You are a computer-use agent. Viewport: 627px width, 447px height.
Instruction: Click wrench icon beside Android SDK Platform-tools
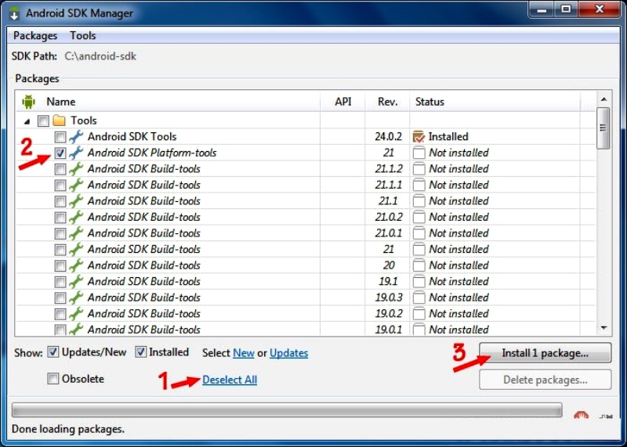(x=76, y=153)
